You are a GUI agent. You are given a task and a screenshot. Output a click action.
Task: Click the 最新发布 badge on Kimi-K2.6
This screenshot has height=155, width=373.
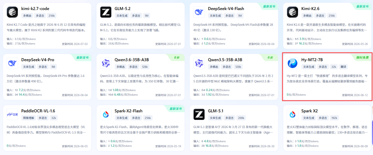[x=362, y=7]
